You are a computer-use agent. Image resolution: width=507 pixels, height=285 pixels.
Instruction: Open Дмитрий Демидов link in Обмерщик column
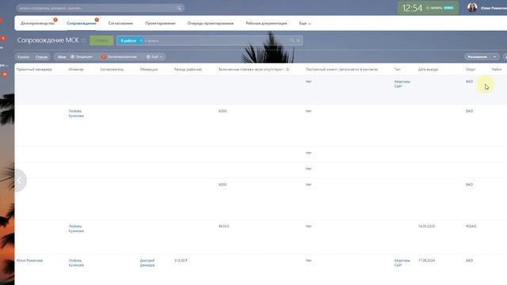[147, 263]
